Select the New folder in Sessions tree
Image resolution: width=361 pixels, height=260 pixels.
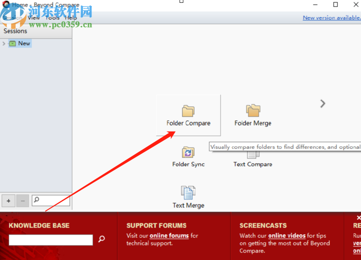coord(20,43)
